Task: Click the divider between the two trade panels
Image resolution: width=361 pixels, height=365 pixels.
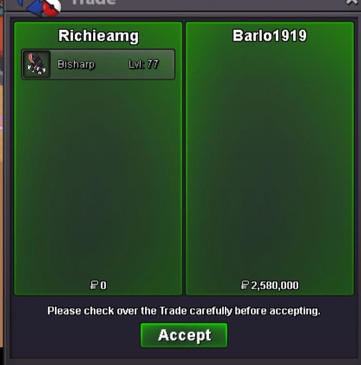Action: 184,158
